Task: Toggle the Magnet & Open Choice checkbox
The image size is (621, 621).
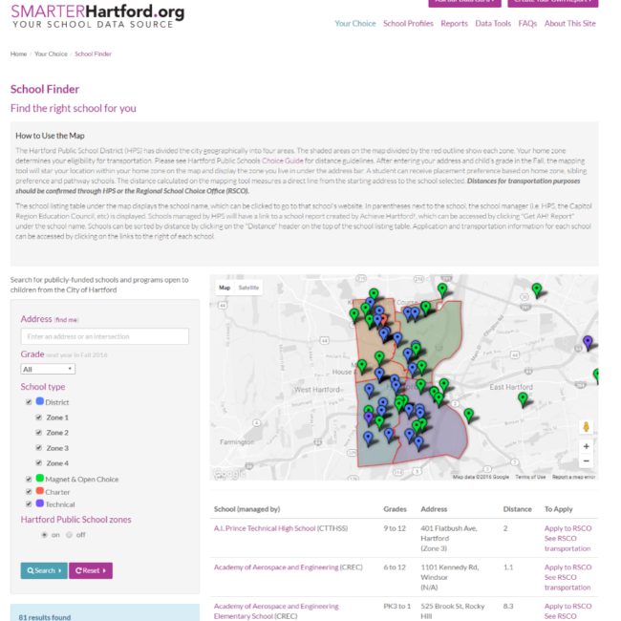Action: (29, 479)
